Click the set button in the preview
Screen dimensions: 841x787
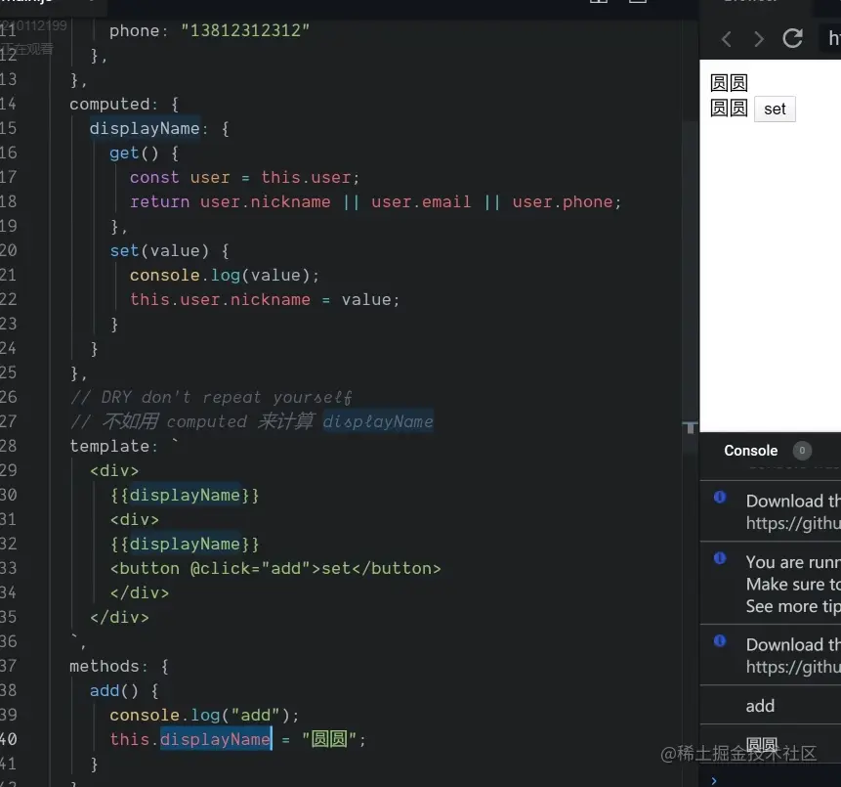coord(775,109)
